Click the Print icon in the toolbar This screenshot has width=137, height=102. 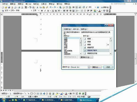click(x=19, y=7)
